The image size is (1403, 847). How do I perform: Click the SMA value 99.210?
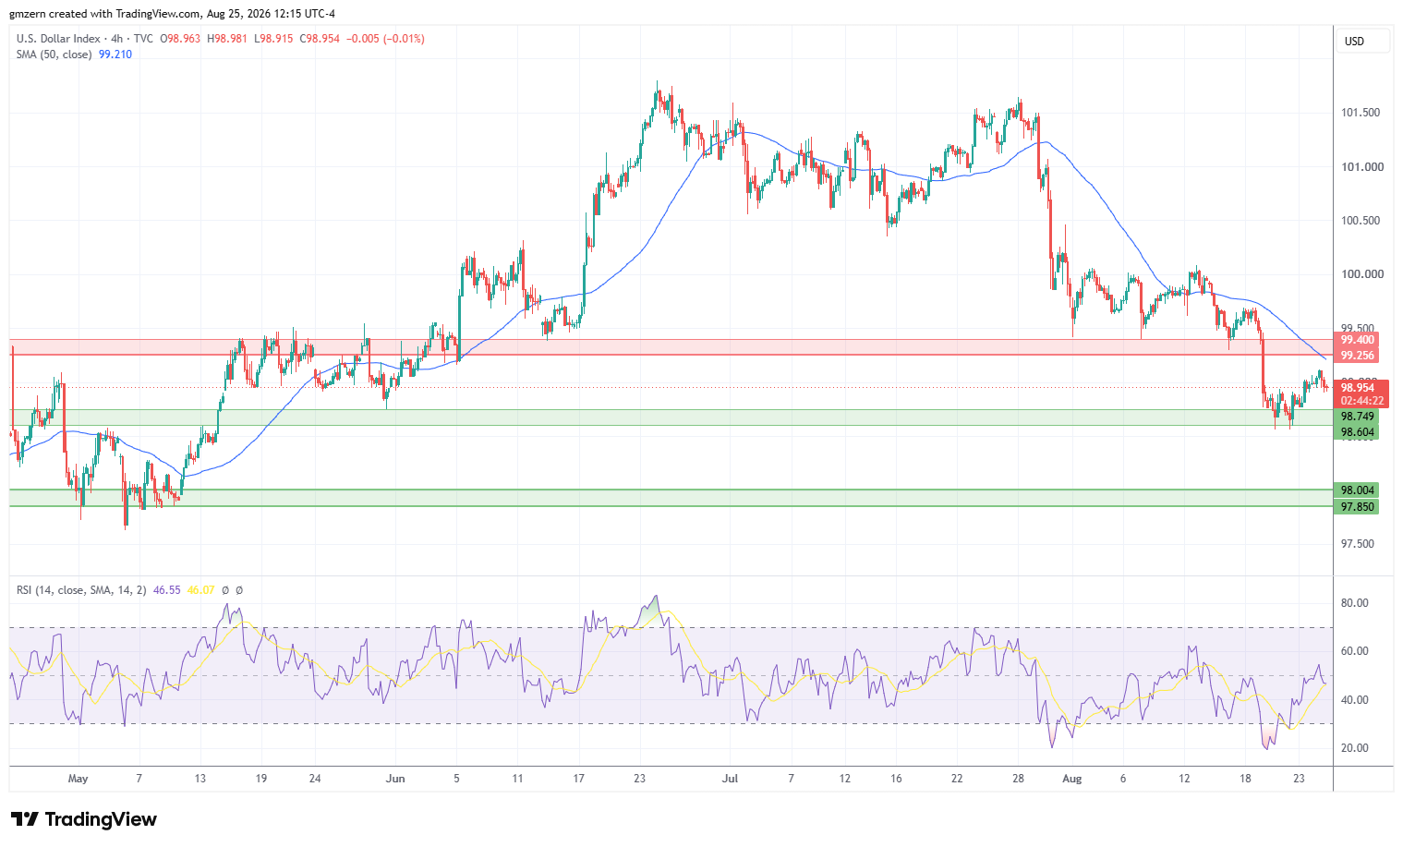point(115,54)
